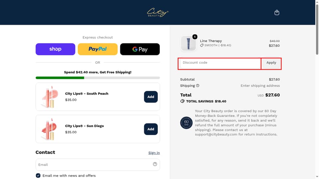319x179 pixels.
Task: Pay with Shop Pay express checkout
Action: [x=55, y=49]
